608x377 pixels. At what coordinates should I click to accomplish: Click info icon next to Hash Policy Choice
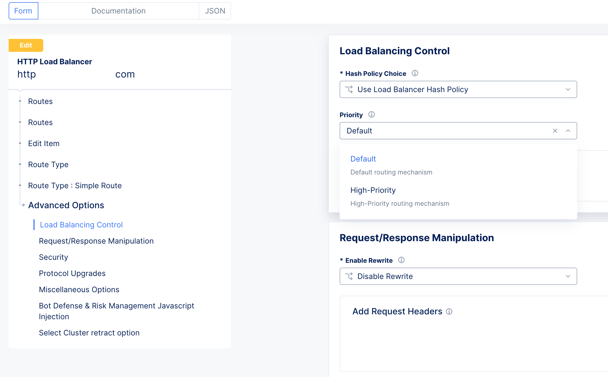tap(415, 73)
